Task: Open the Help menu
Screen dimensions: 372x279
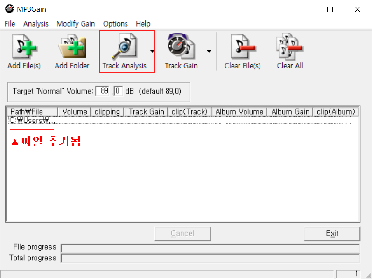Action: point(143,24)
